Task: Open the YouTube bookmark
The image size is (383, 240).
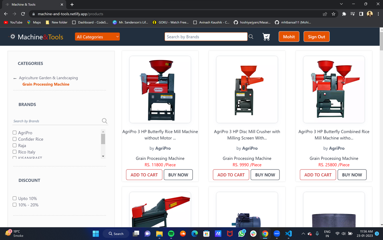Action: [13, 22]
